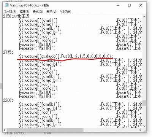Click Repeater['WallL0'] under 2150
Screen dimensions: 152x137
[37, 44]
